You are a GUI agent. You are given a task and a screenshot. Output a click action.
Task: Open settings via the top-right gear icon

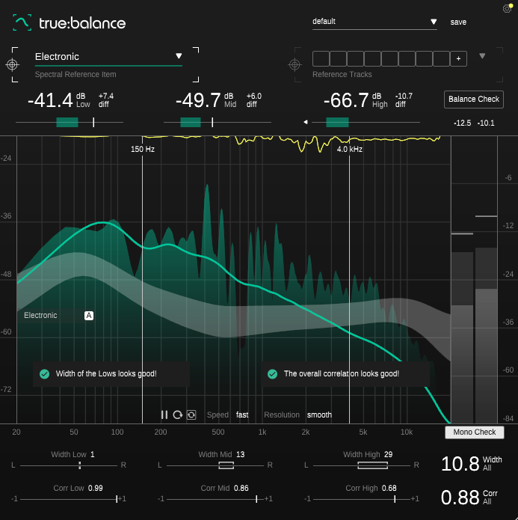508,9
